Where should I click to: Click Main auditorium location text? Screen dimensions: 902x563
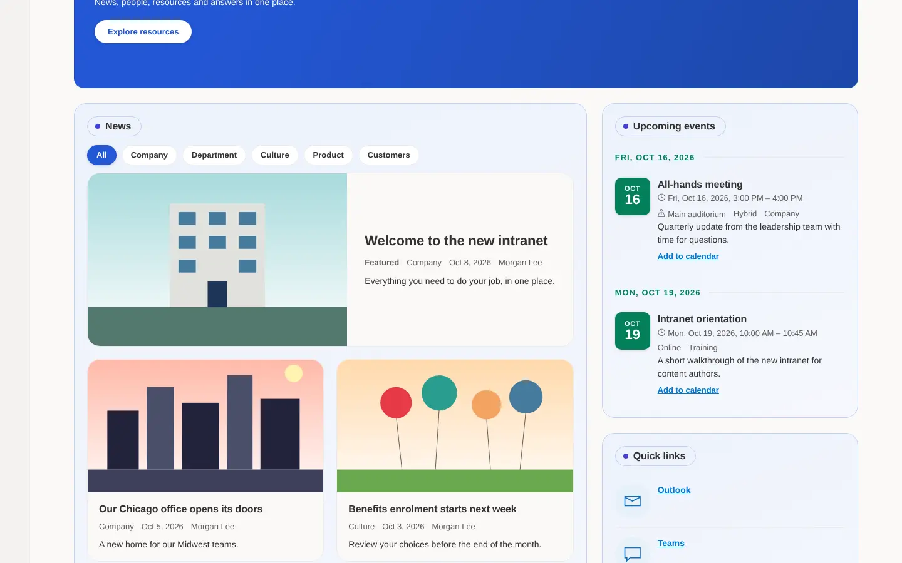[697, 214]
